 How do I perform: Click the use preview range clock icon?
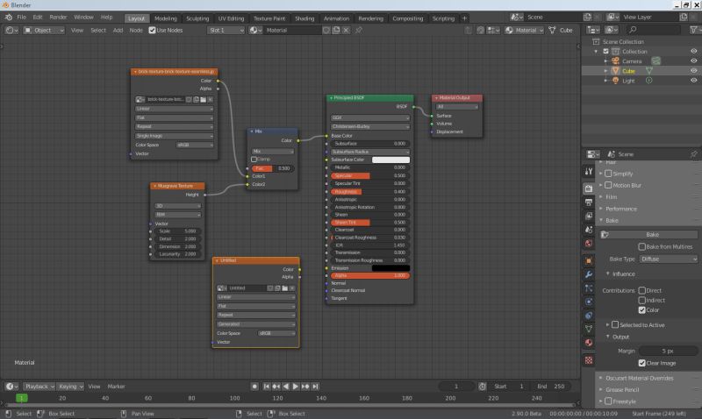482,387
